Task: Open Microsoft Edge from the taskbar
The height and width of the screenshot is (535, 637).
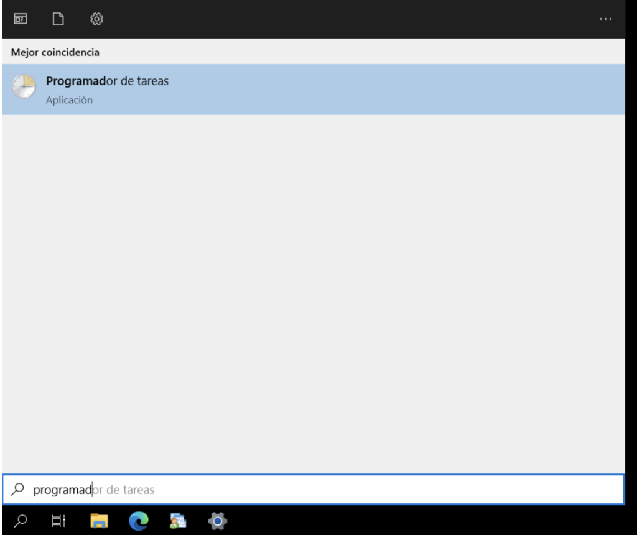Action: (x=139, y=521)
